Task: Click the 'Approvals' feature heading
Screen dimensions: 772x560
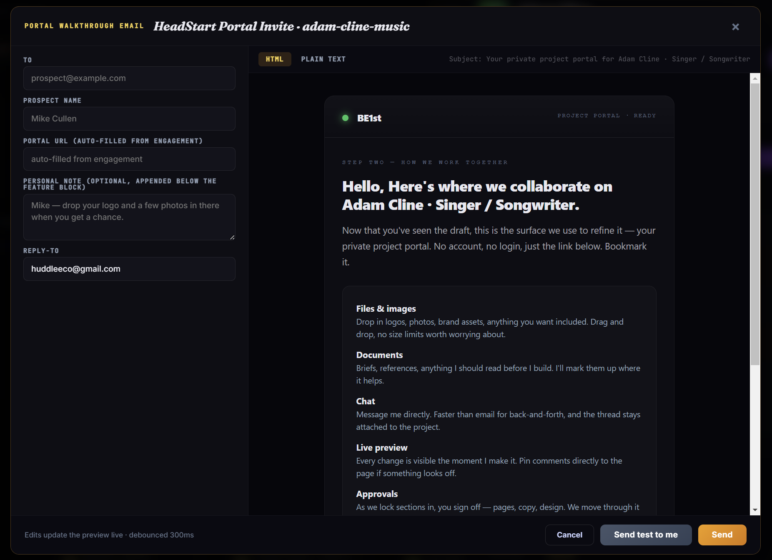Action: (x=377, y=494)
